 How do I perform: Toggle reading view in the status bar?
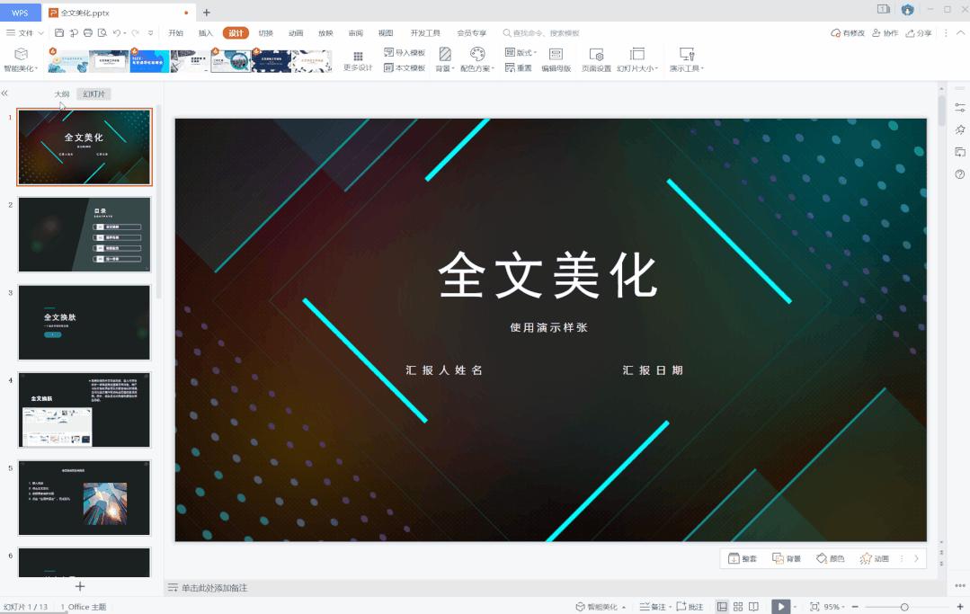pos(753,606)
